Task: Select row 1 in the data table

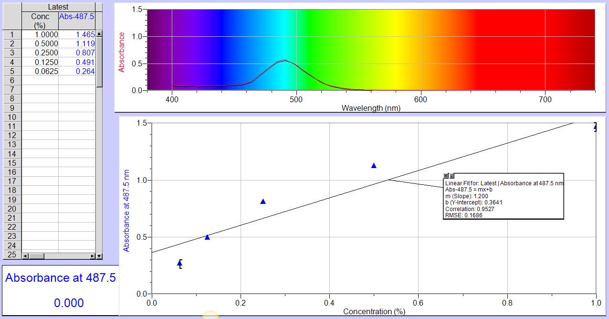Action: click(11, 34)
